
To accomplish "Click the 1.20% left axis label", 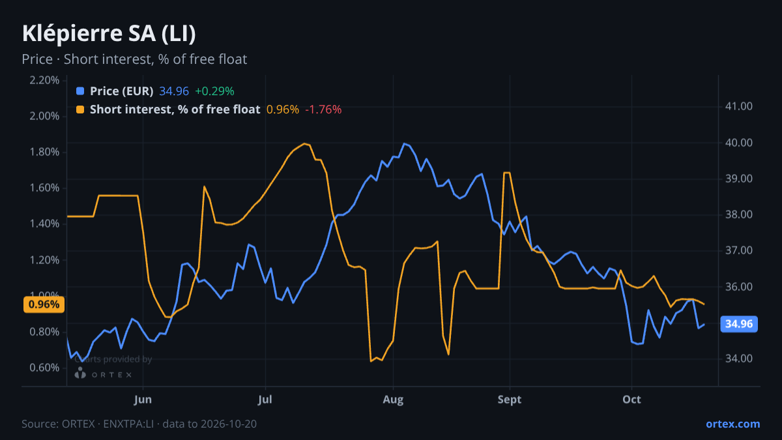I will tap(44, 259).
